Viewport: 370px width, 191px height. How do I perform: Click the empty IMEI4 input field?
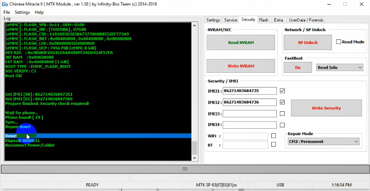250,125
